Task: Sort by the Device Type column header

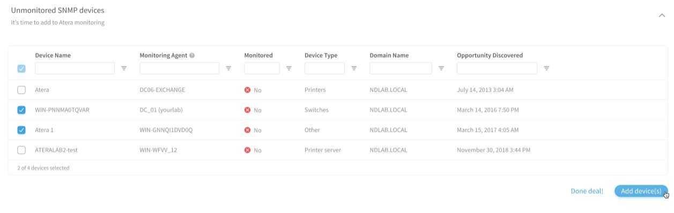Action: point(321,55)
